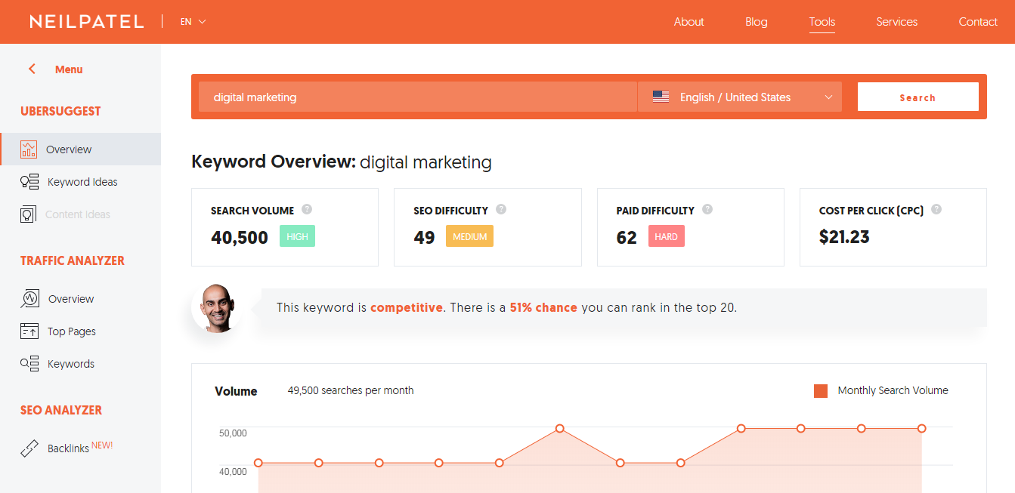Go to the Blog page
This screenshot has height=493, width=1015.
coord(756,22)
